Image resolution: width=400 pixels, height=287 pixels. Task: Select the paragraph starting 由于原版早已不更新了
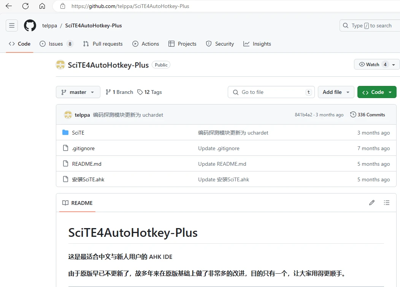point(207,273)
